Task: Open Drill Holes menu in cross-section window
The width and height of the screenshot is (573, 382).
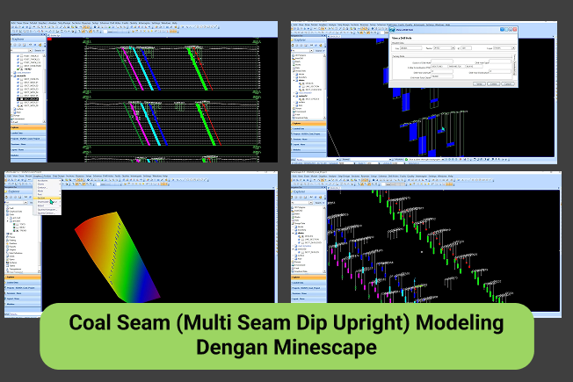Action: tap(115, 23)
